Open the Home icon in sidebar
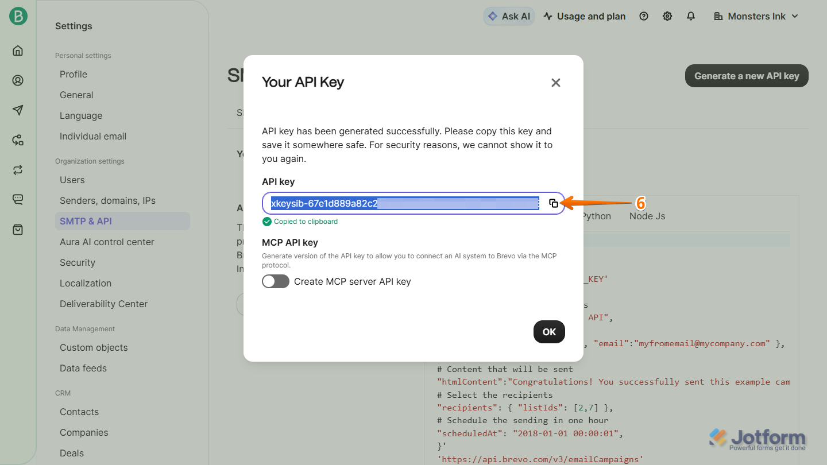This screenshot has width=827, height=465. point(17,51)
